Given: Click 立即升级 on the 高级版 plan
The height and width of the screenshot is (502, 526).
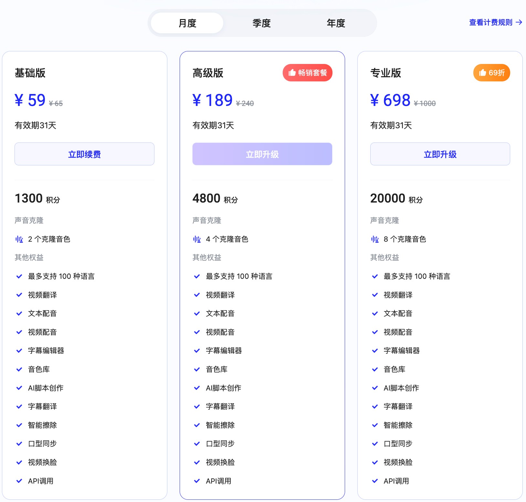Looking at the screenshot, I should coord(262,154).
